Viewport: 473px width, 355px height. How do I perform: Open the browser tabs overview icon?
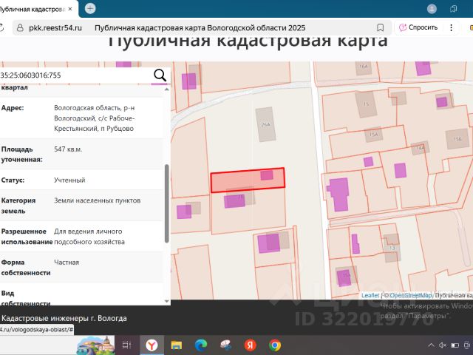pos(453,9)
